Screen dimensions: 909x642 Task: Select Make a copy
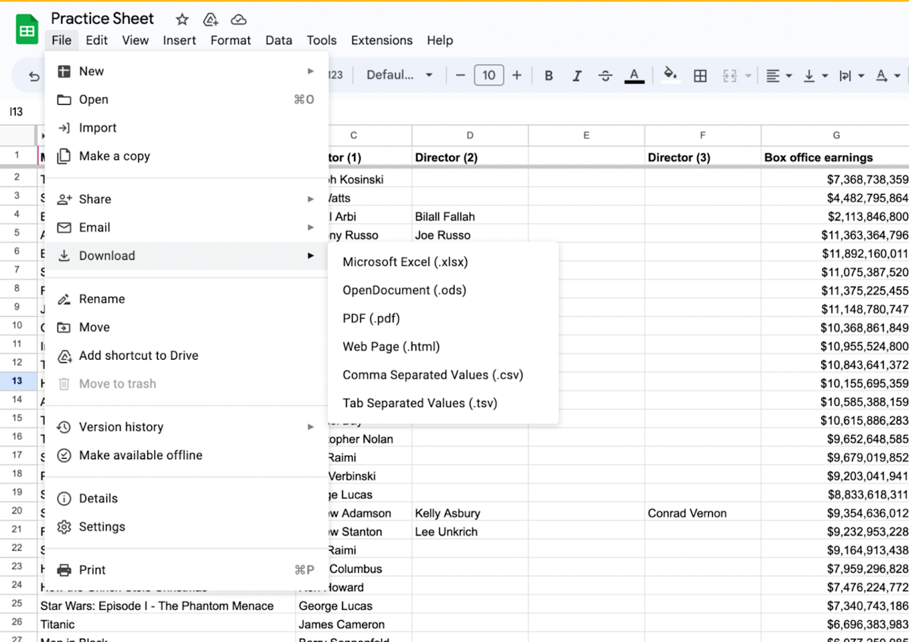(x=187, y=156)
